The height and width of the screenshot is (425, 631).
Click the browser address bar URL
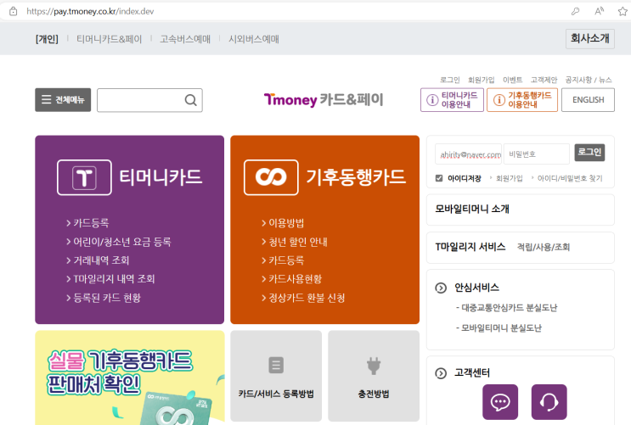coord(90,11)
